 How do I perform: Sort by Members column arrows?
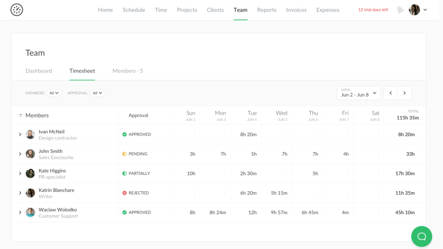[20, 116]
